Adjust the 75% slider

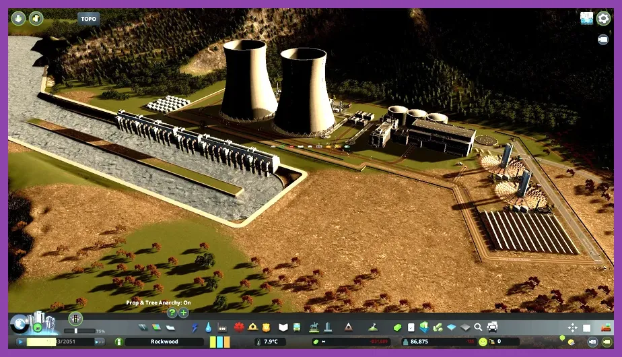tap(79, 331)
